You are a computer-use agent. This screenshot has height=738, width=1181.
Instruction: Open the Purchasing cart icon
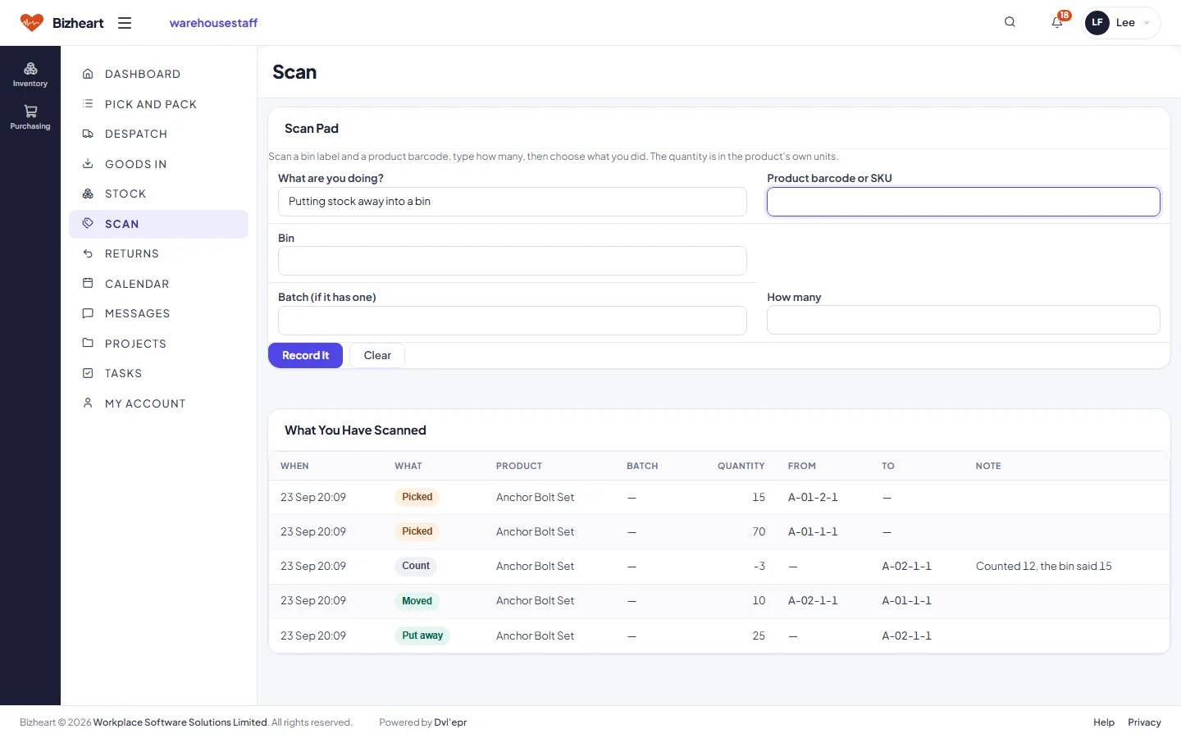(30, 112)
